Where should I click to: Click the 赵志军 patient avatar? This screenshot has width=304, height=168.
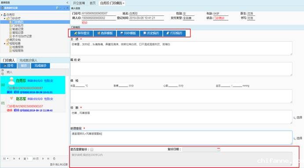pos(11,99)
